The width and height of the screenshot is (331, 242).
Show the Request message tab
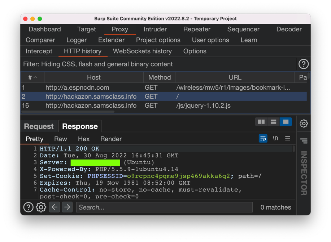pyautogui.click(x=39, y=126)
